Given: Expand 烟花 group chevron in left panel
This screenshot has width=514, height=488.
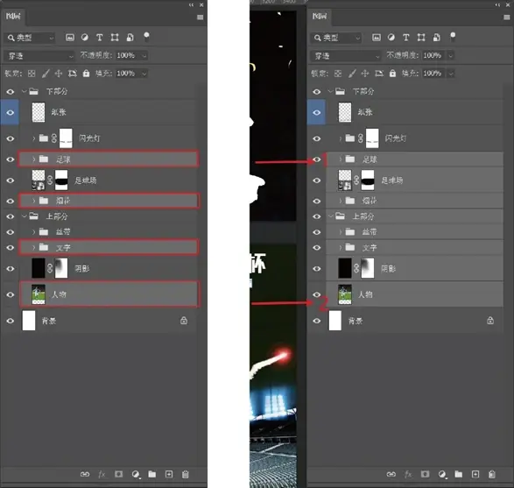Looking at the screenshot, I should click(x=34, y=201).
